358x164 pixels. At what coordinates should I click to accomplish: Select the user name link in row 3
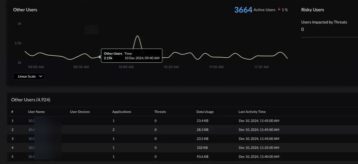pos(32,139)
